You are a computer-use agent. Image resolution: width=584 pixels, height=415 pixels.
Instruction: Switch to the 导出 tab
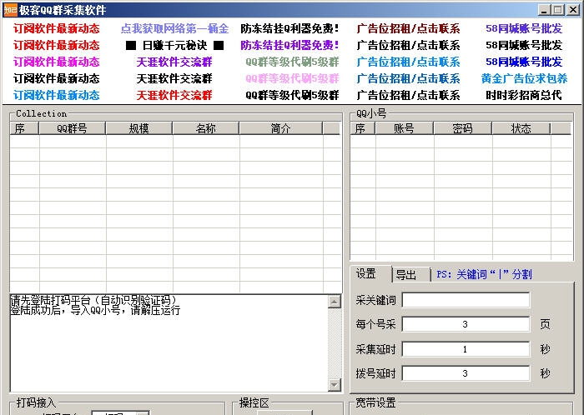(x=410, y=275)
